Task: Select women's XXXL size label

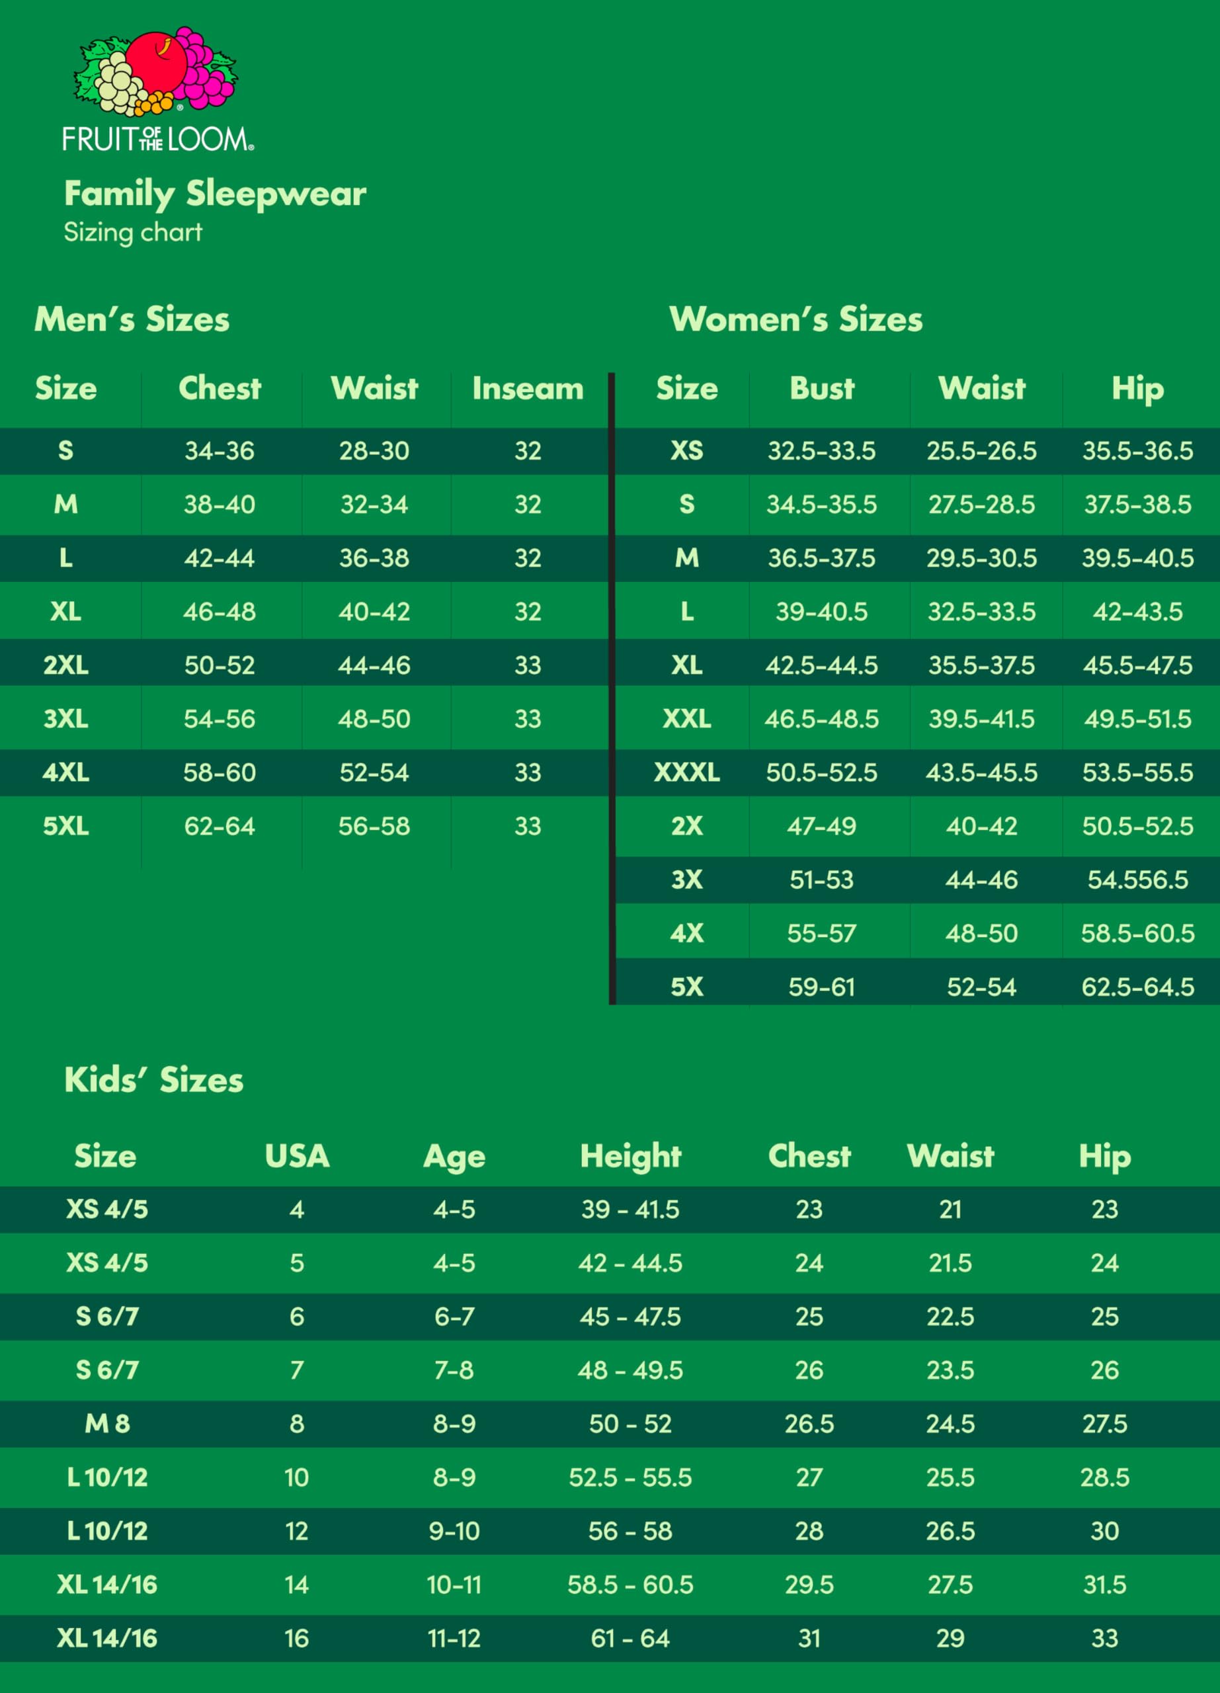Action: tap(686, 772)
